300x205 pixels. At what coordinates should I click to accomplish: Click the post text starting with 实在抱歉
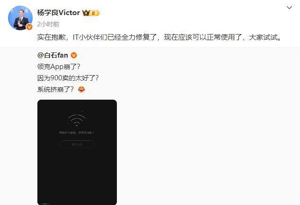tap(160, 37)
